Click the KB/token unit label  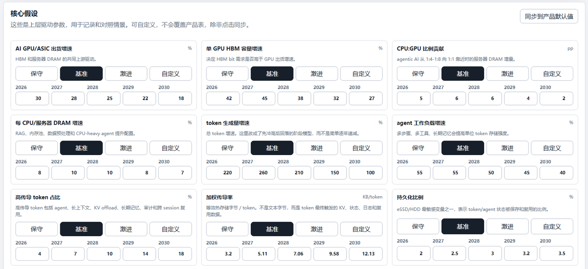pyautogui.click(x=372, y=197)
